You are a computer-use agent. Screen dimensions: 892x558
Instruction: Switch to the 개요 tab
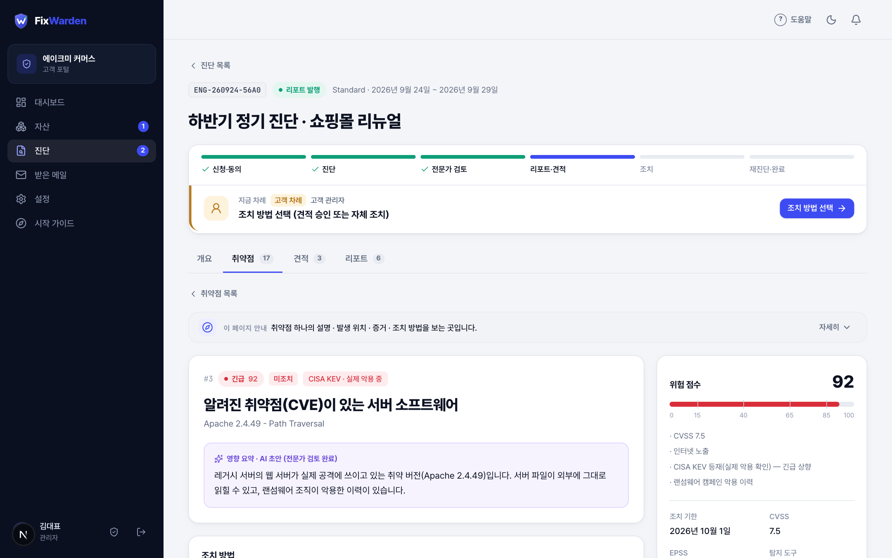tap(204, 258)
